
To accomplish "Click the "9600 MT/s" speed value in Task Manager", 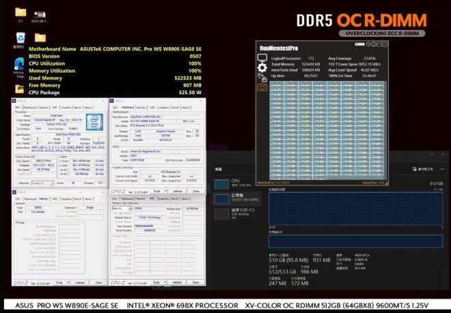I will pyautogui.click(x=362, y=255).
